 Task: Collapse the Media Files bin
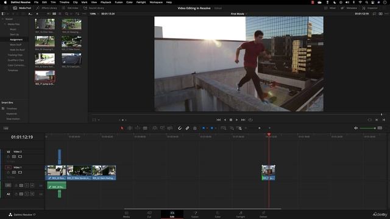(x=5, y=24)
